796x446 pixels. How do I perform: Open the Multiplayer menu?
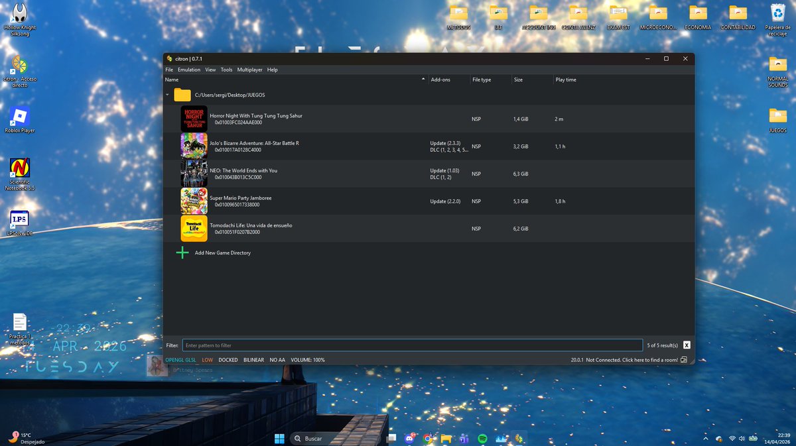tap(250, 70)
